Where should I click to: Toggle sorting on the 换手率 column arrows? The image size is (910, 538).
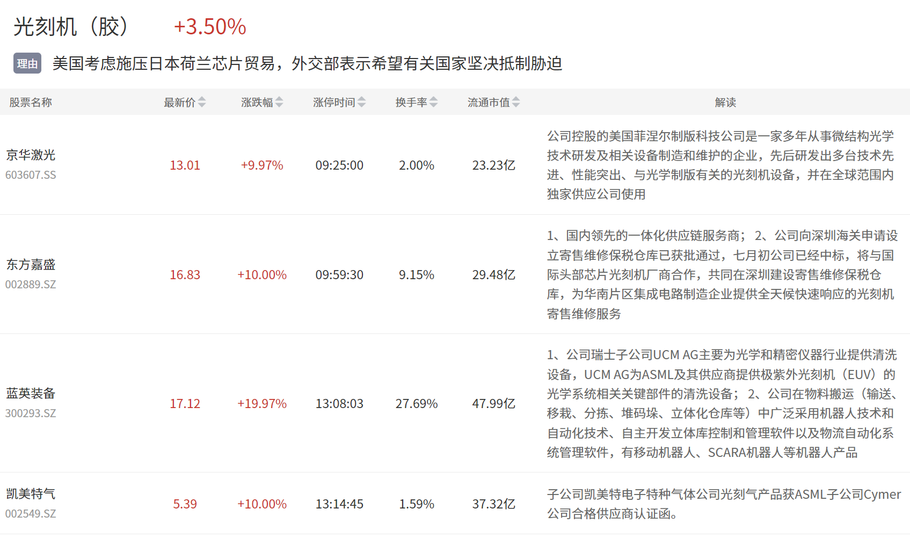434,102
